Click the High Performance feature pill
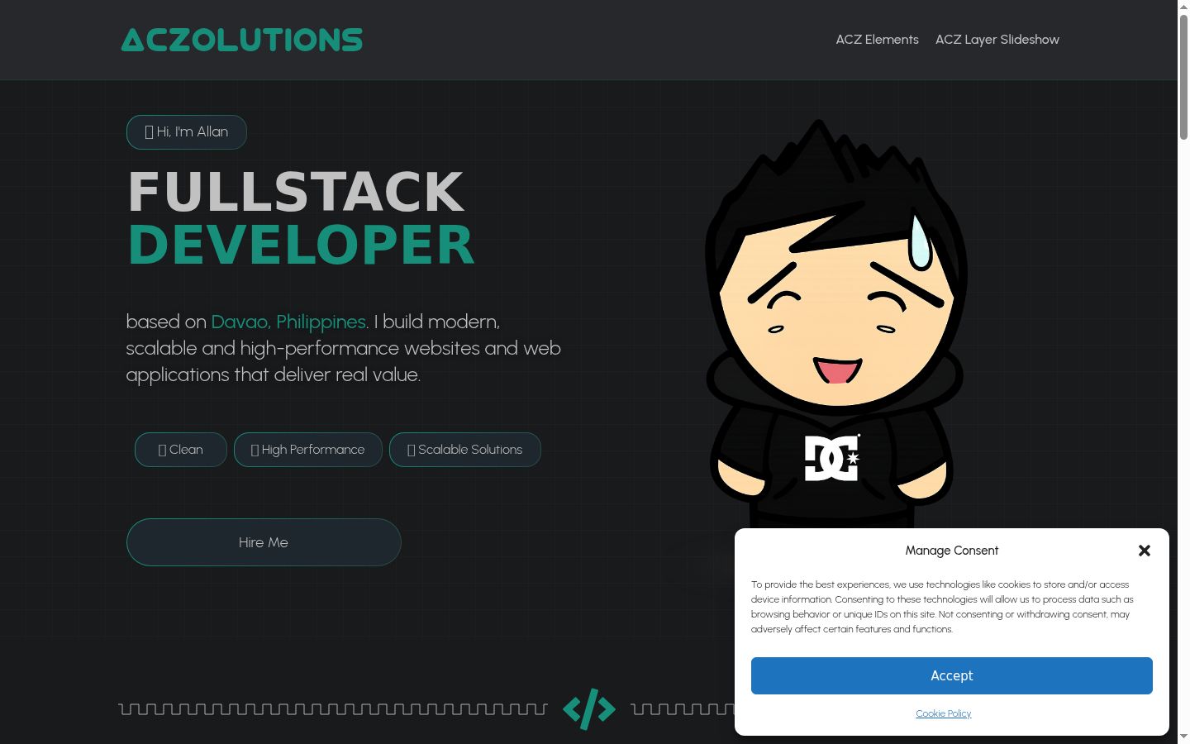Viewport: 1190px width, 744px height. pos(308,450)
